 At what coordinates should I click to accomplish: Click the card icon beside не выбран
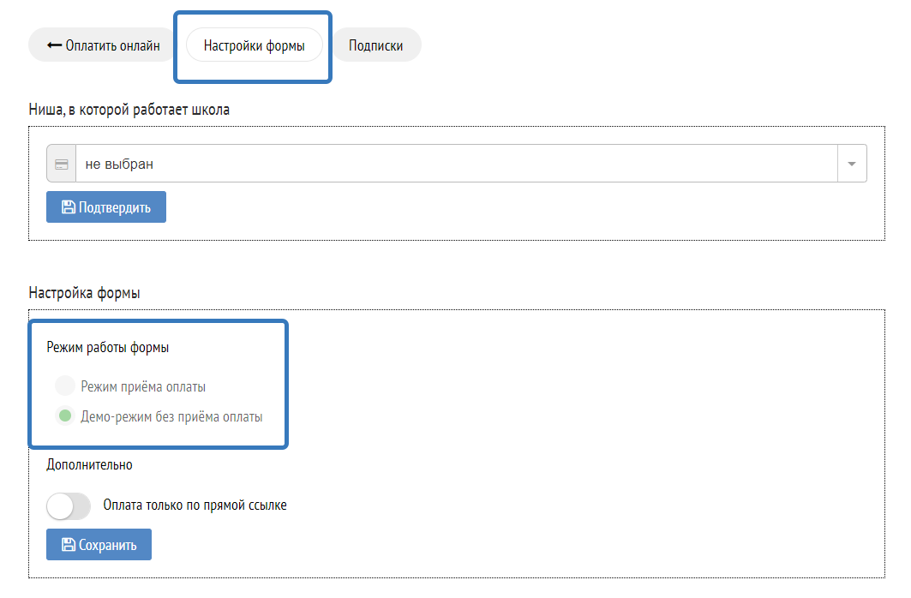point(62,164)
